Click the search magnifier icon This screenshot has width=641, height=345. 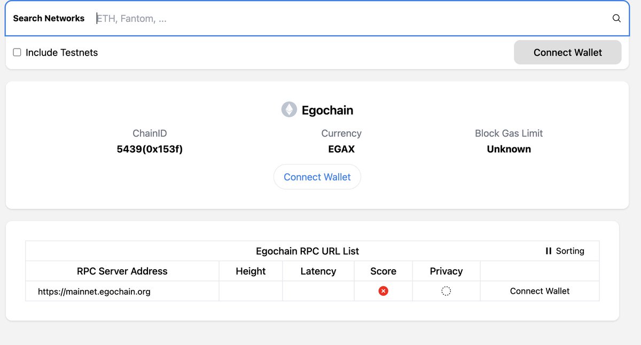pos(616,18)
